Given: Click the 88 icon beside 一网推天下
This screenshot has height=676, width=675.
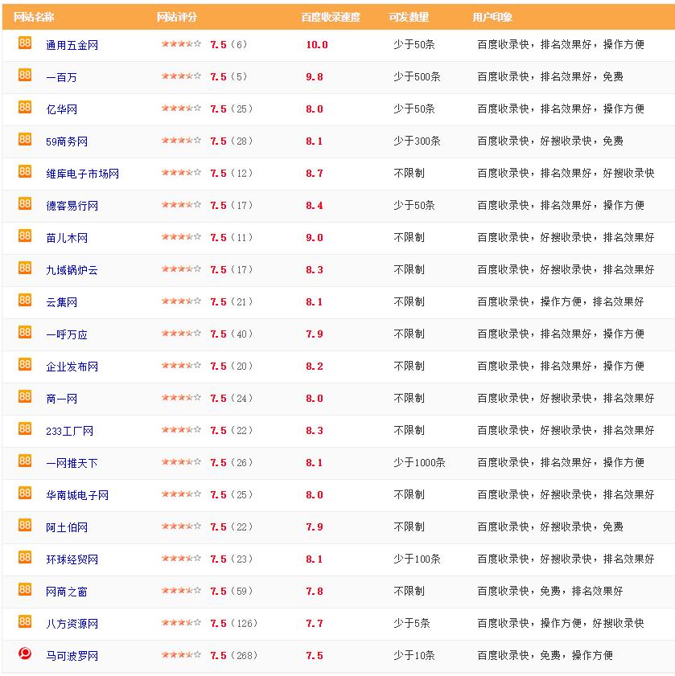Looking at the screenshot, I should click(25, 461).
